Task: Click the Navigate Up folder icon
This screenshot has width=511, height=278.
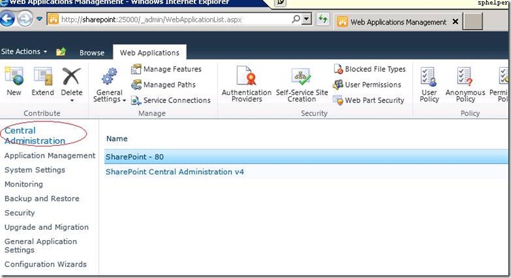Action: (61, 52)
